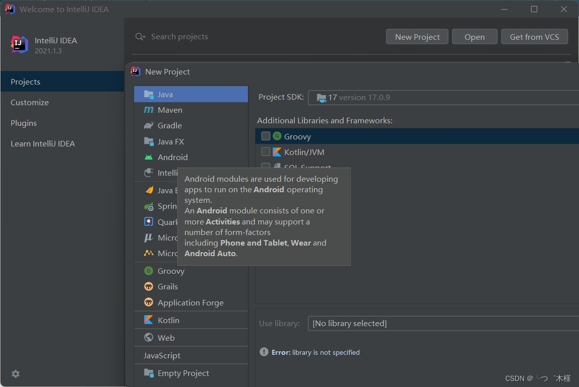The image size is (579, 387).
Task: Enable SQL Support framework
Action: tap(266, 166)
